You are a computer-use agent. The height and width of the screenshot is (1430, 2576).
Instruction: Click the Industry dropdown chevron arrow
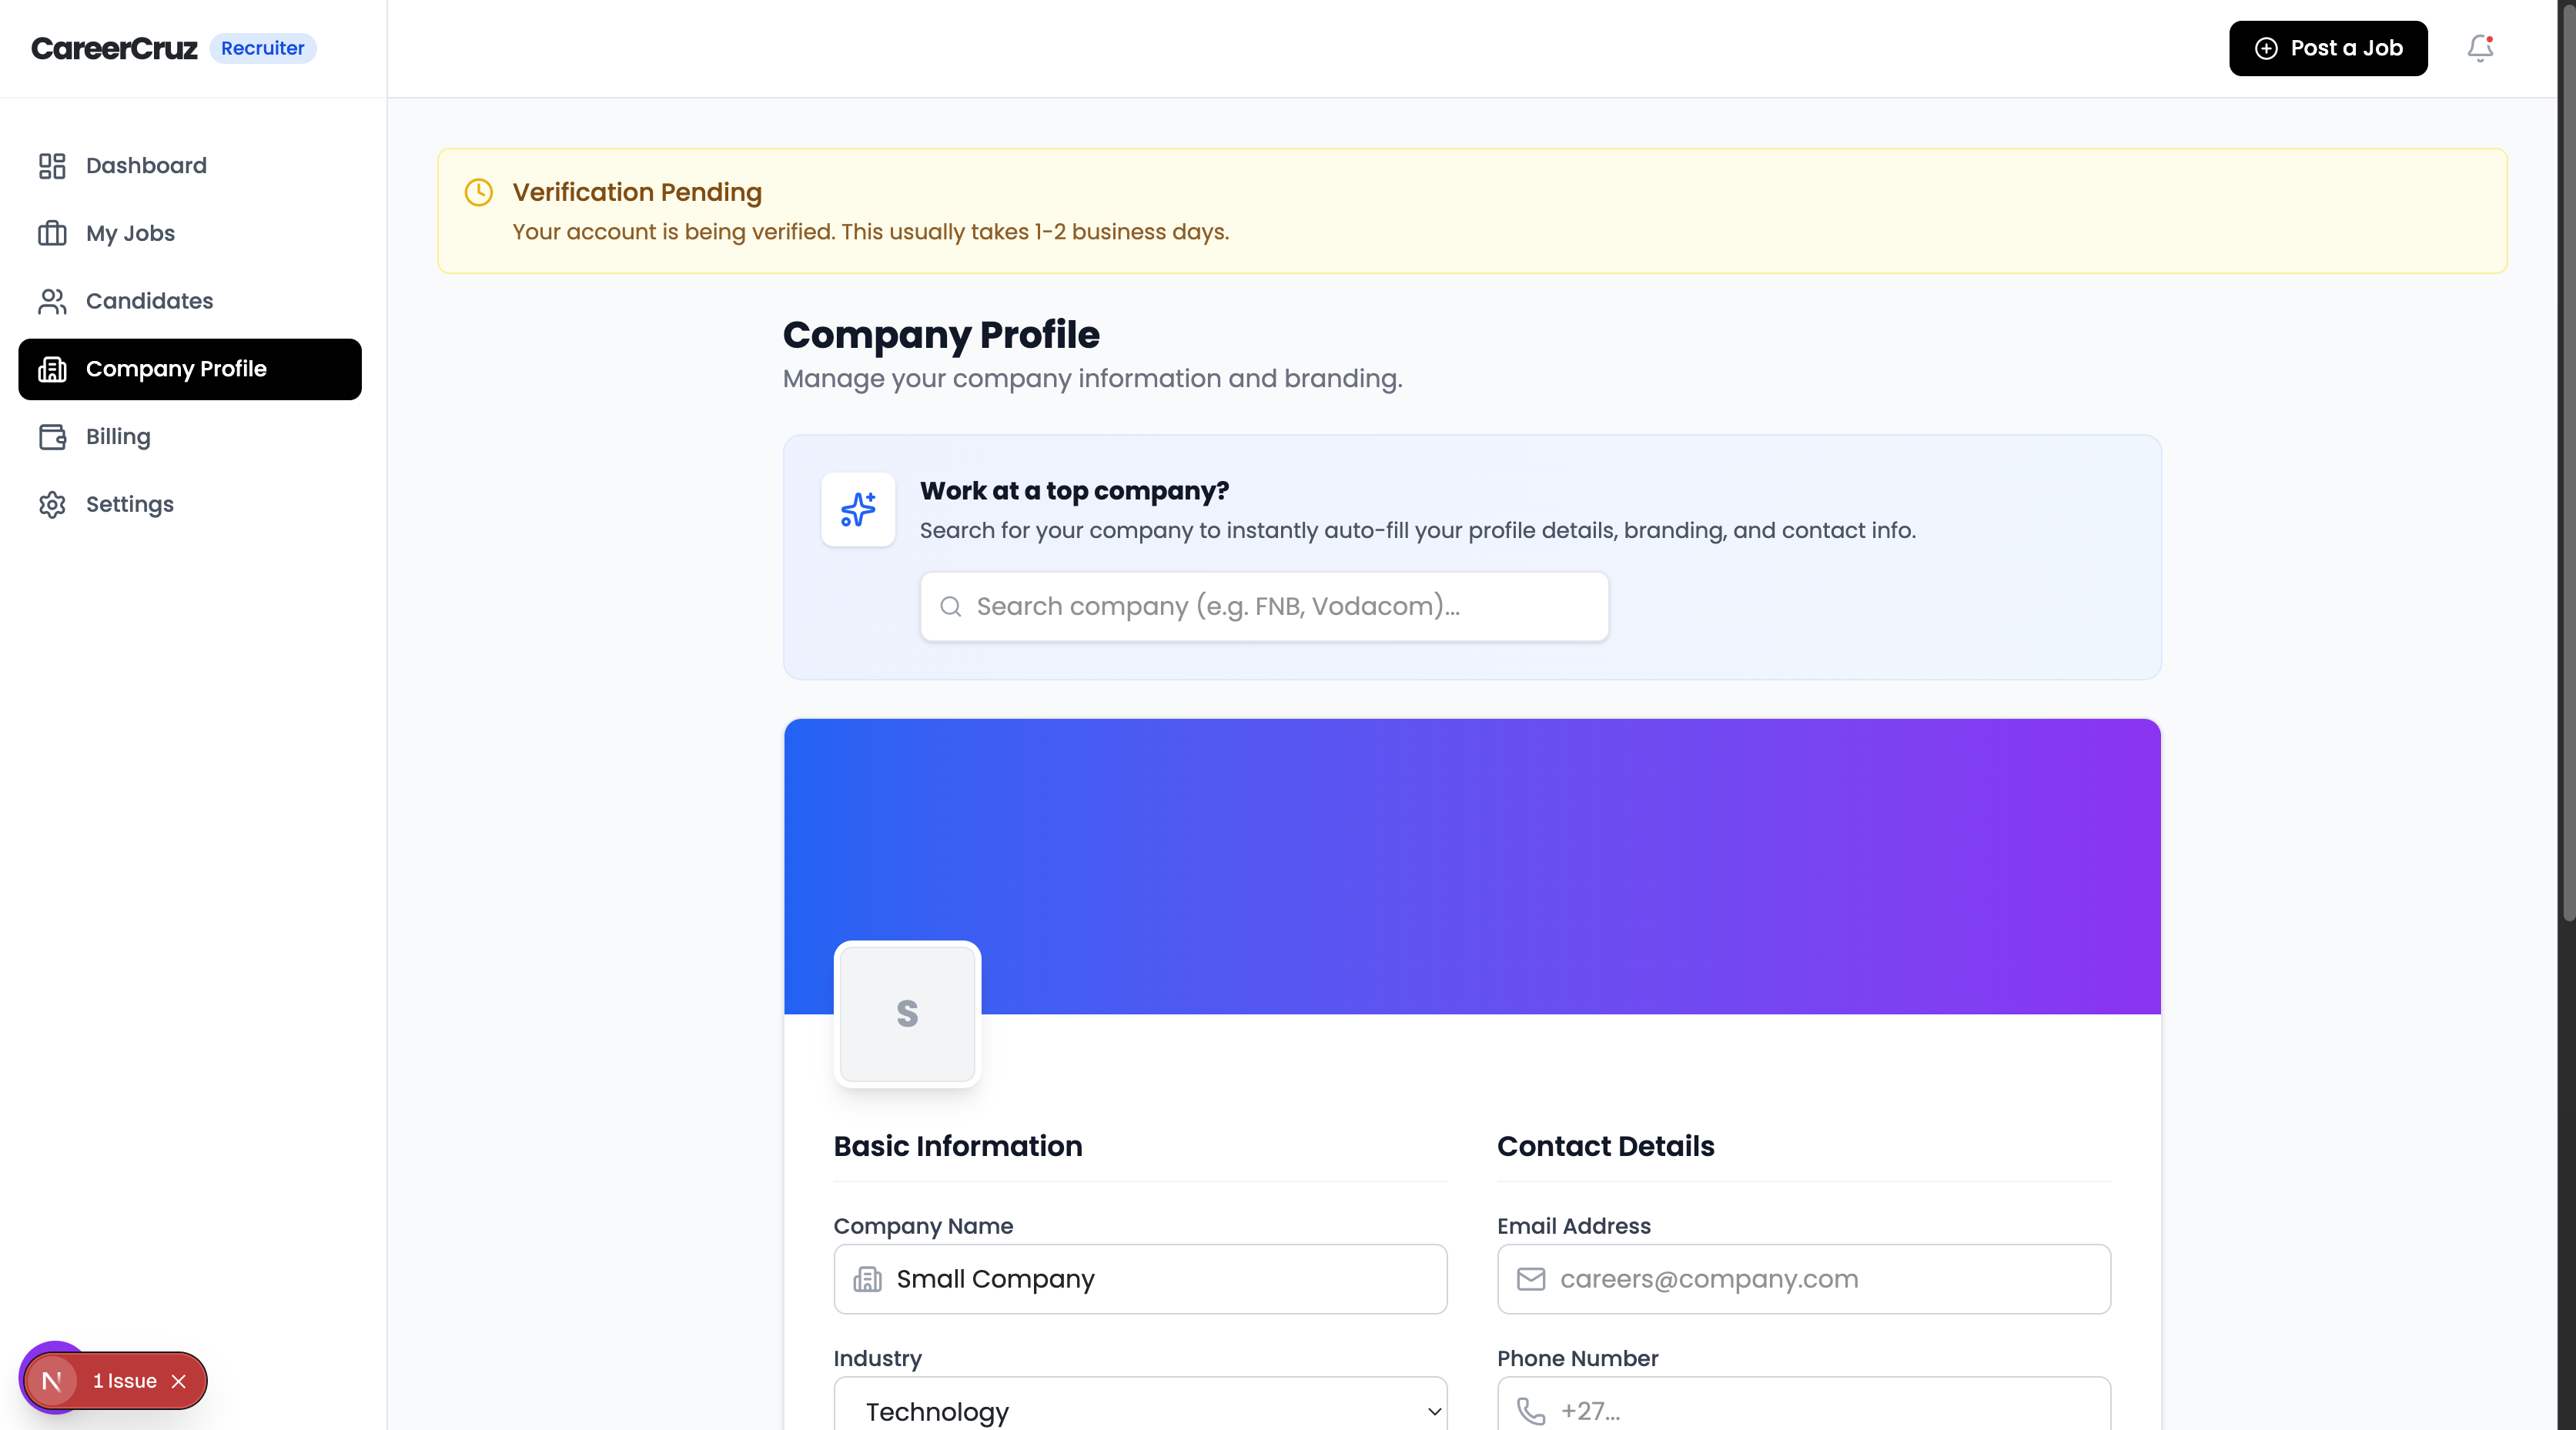coord(1434,1411)
